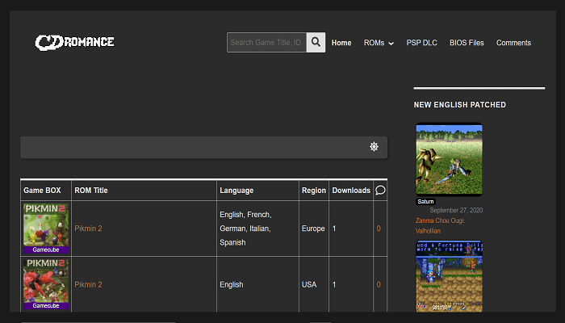Click the Europe region cell
Screen dimensions: 565x323
pos(313,229)
